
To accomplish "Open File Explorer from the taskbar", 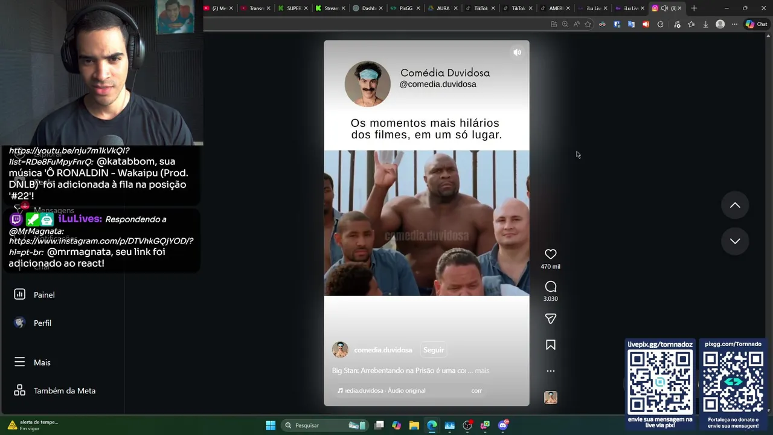I will (x=414, y=425).
